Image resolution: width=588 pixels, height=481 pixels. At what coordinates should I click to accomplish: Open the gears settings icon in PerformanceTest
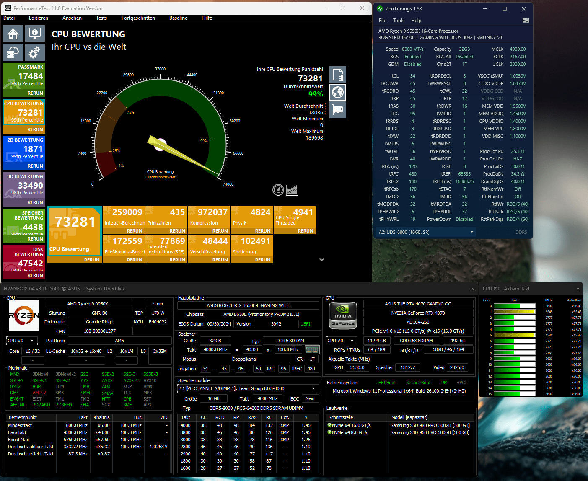[x=35, y=52]
